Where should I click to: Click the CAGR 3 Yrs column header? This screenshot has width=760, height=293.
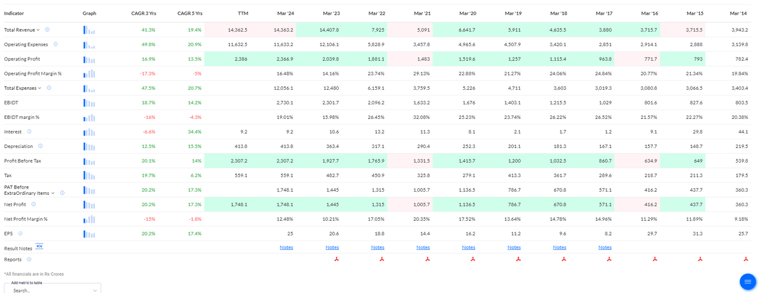coord(143,13)
